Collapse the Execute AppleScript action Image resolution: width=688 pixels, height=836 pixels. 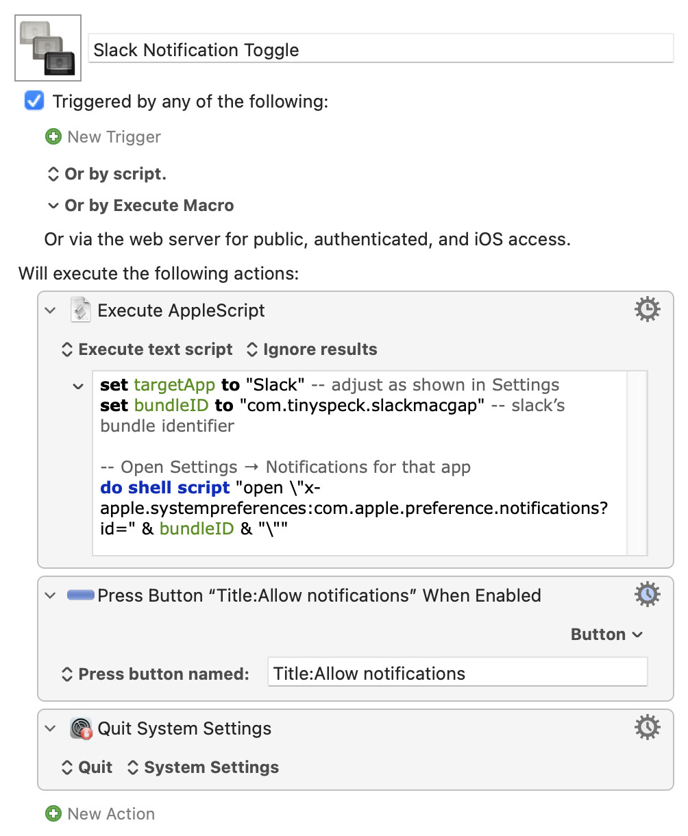coord(50,310)
